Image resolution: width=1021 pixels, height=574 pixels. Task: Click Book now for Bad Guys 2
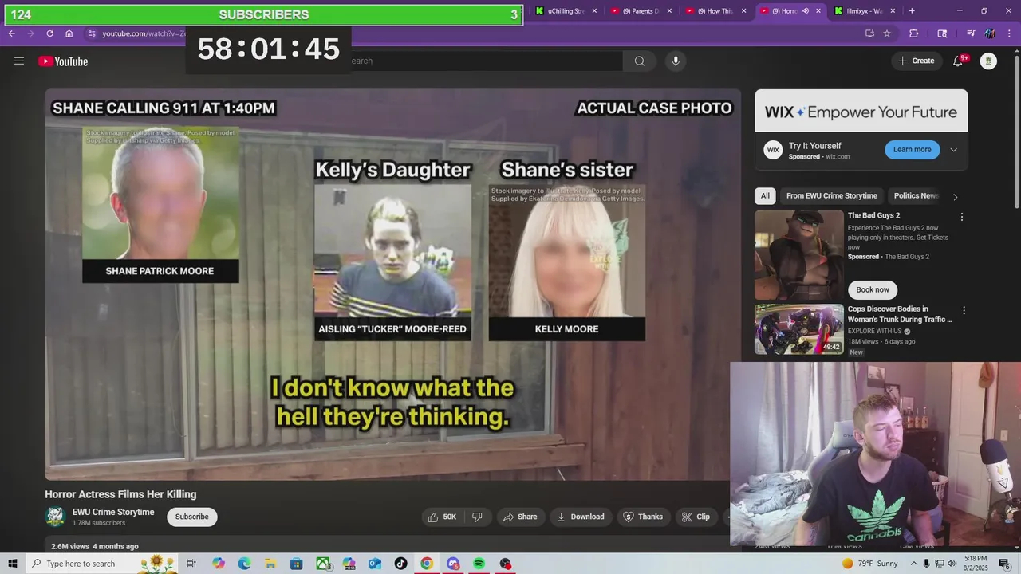point(873,289)
